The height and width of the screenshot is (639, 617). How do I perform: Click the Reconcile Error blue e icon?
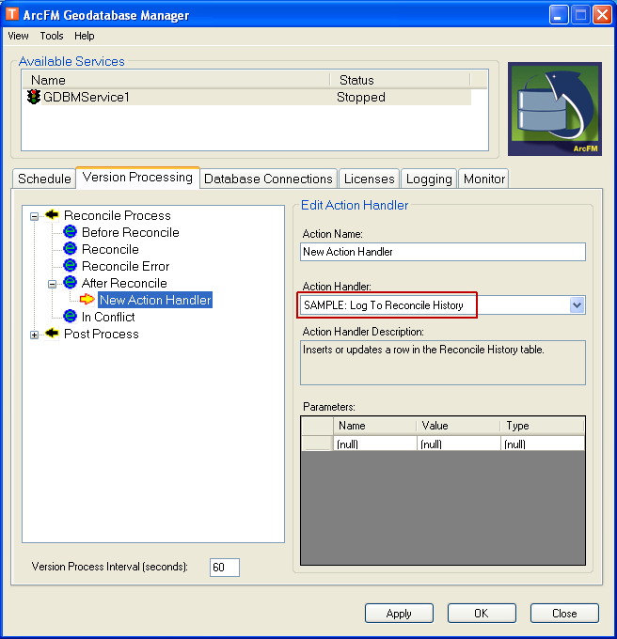[x=71, y=266]
